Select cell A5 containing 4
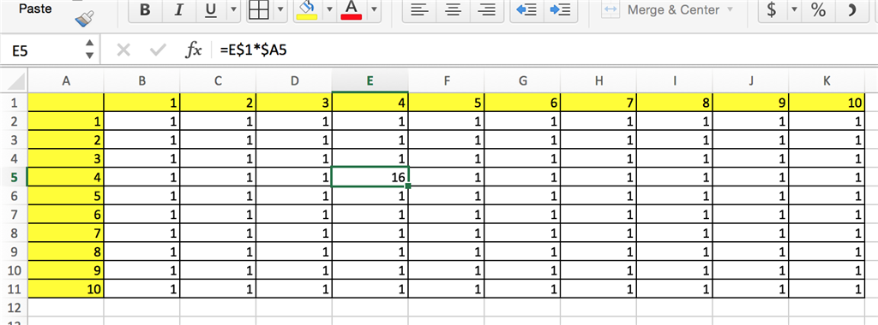The height and width of the screenshot is (325, 878). [66, 177]
